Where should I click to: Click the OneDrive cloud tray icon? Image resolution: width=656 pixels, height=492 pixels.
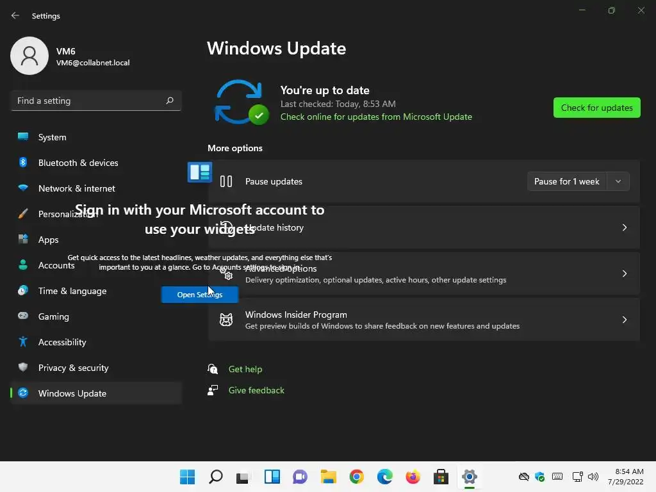coord(524,477)
